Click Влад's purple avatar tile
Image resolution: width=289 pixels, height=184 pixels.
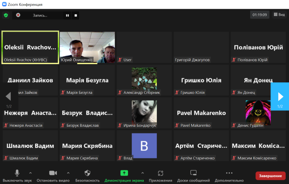click(144, 146)
